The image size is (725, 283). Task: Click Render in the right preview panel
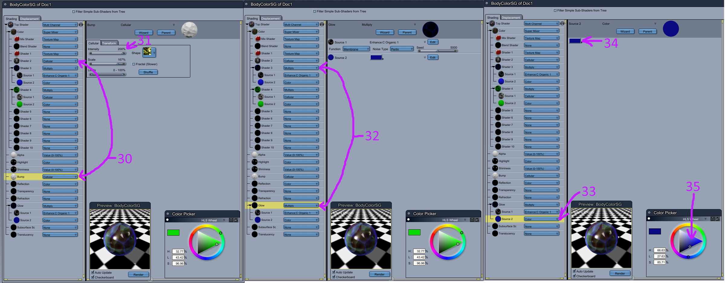620,273
